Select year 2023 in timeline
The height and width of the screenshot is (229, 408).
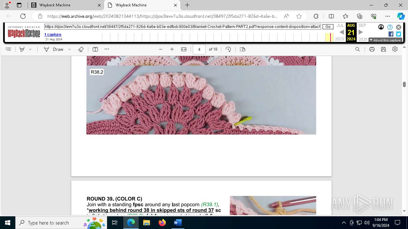(339, 39)
